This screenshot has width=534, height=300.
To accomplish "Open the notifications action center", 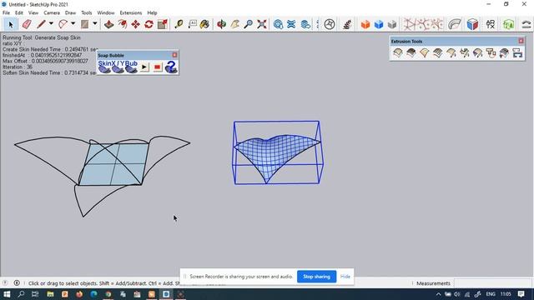I will click(x=521, y=294).
